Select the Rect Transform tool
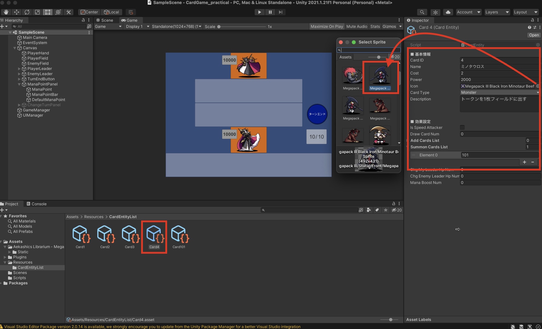Image resolution: width=542 pixels, height=329 pixels. point(48,12)
